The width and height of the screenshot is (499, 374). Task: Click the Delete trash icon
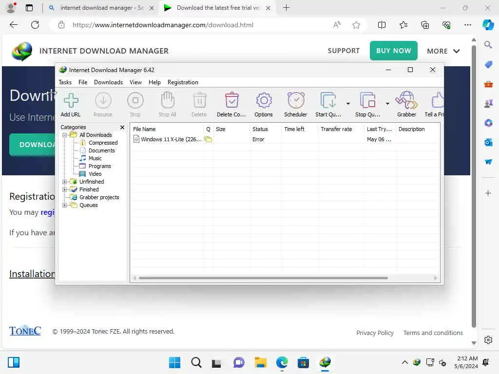pyautogui.click(x=199, y=100)
